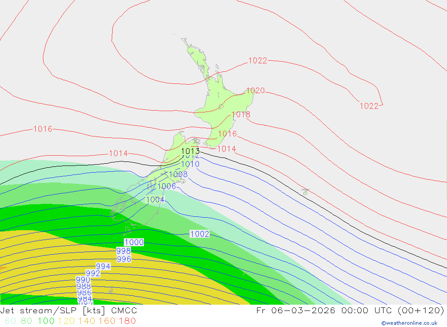Click the blue 1006 isobar label
The height and width of the screenshot is (327, 447).
167,186
